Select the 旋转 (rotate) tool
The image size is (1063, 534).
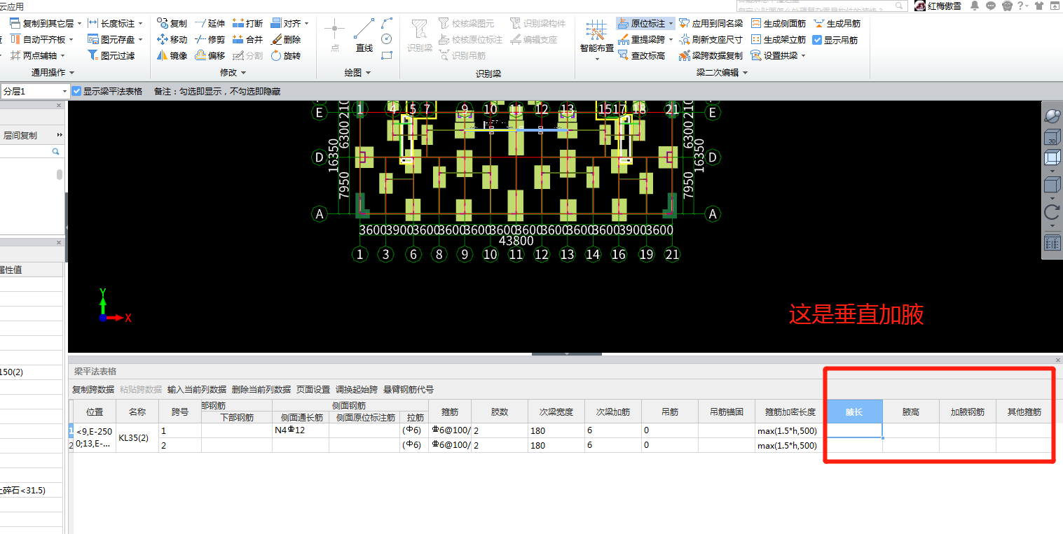(x=285, y=55)
